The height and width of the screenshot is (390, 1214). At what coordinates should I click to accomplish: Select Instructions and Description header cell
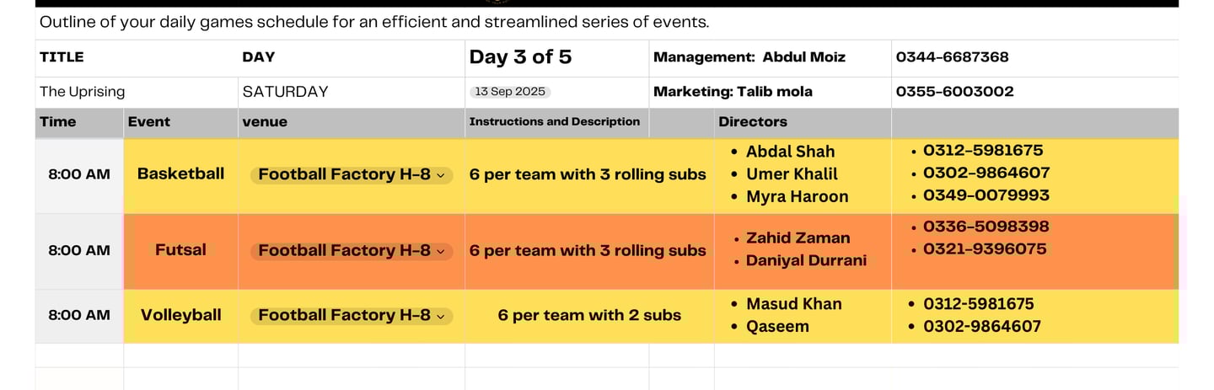pos(557,122)
